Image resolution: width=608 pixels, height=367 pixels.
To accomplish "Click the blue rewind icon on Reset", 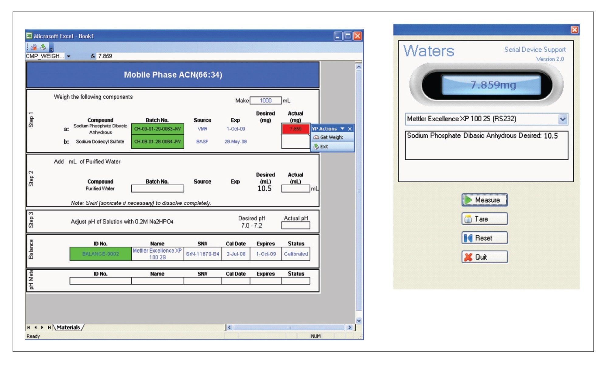I will tap(468, 238).
